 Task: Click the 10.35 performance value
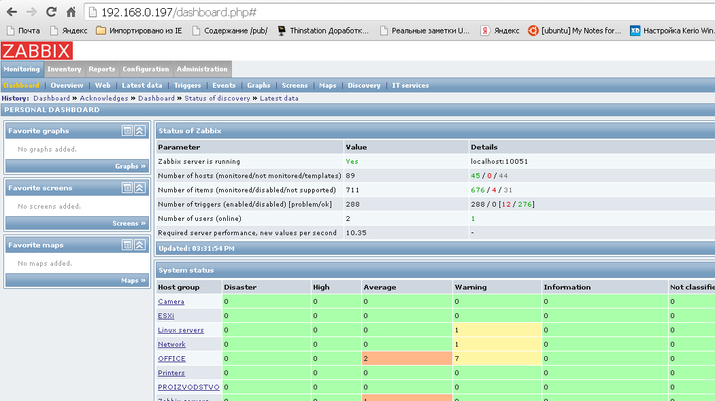[x=356, y=233]
